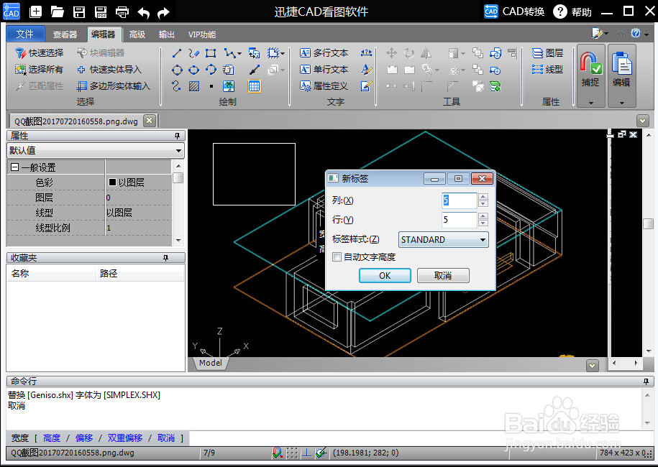
Task: Switch to the 输出 tab
Action: (x=167, y=34)
